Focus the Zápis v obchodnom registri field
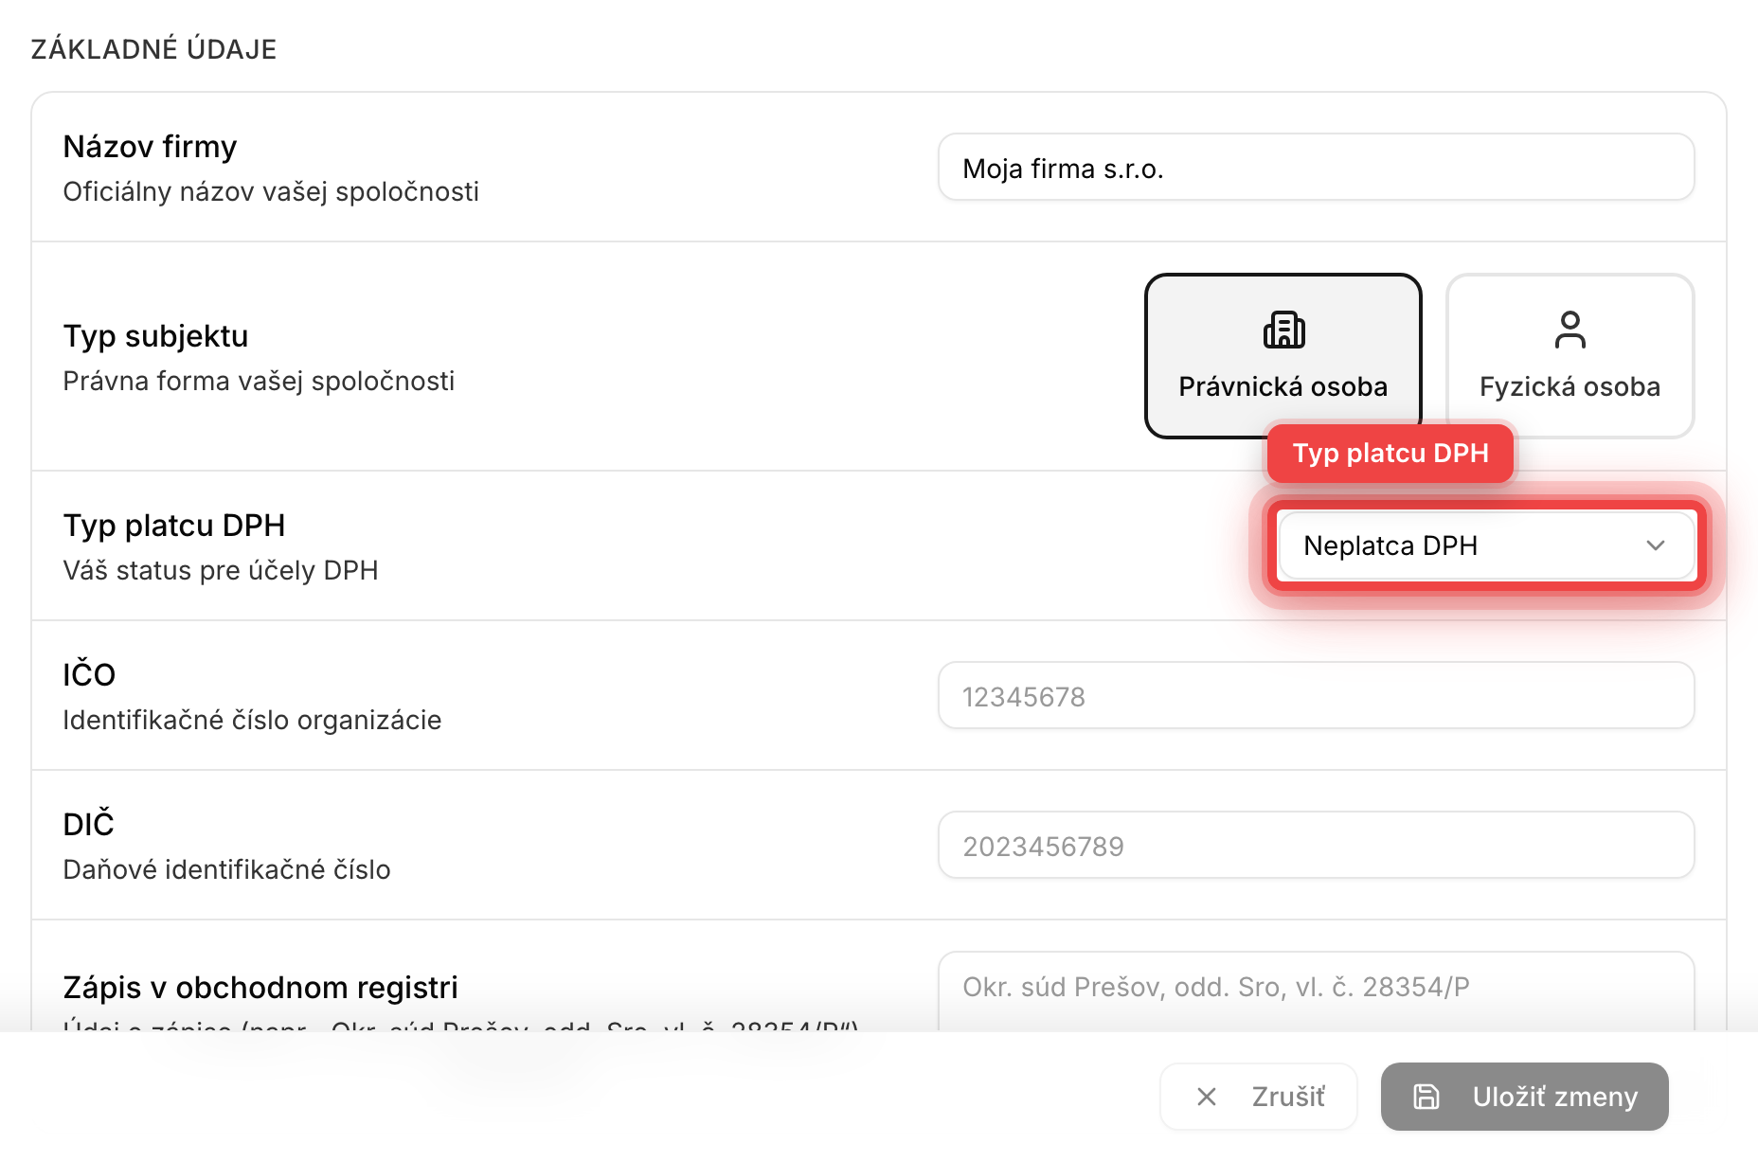1758x1161 pixels. 1316,991
